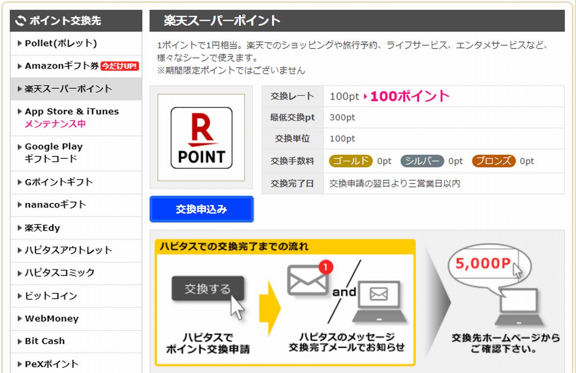Viewport: 576px width, 373px height.
Task: Click the 楽天スーパーポイント page heading
Action: click(x=222, y=21)
